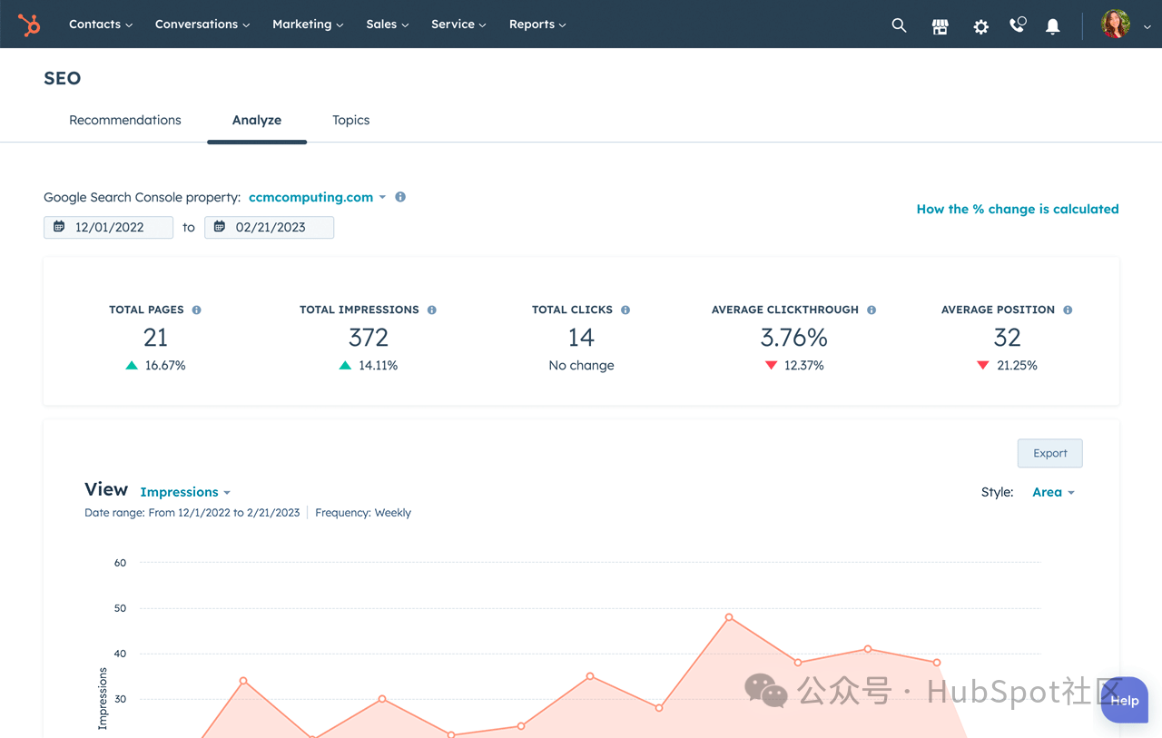Viewport: 1162px width, 738px height.
Task: Switch to the Topics tab
Action: click(x=350, y=120)
